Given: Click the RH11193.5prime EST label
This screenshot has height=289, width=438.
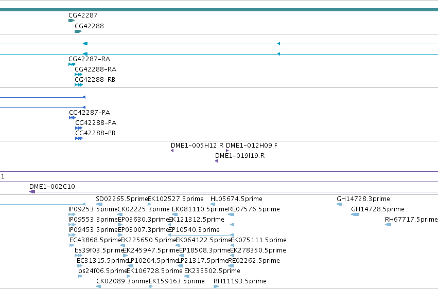Looking at the screenshot, I should [x=240, y=281].
